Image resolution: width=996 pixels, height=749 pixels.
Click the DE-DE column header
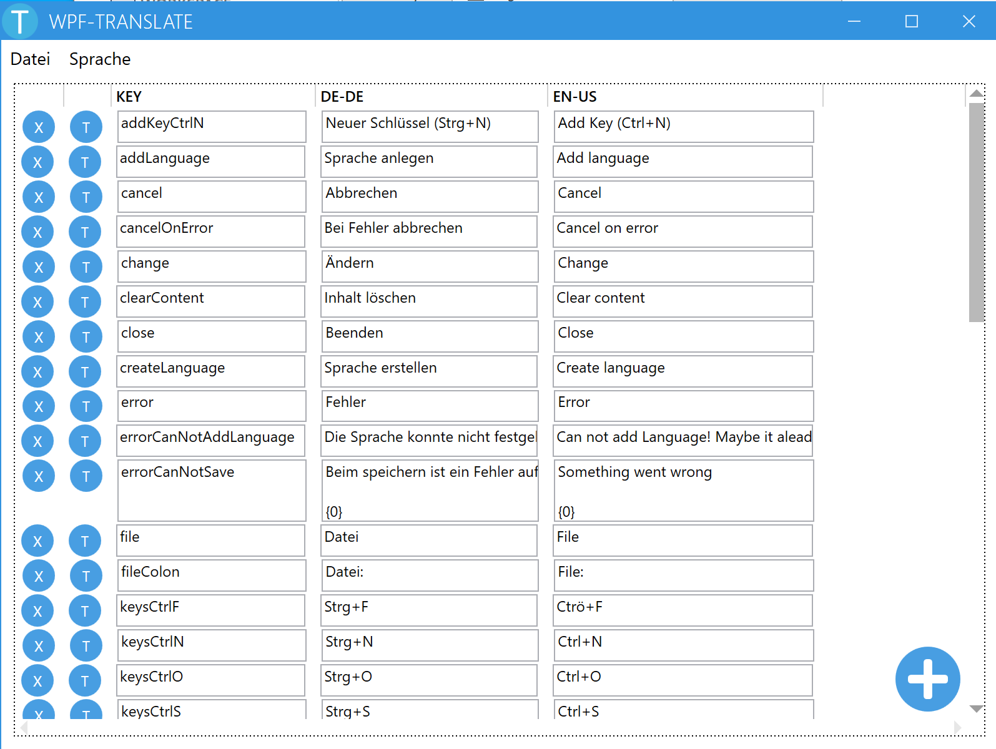click(432, 97)
